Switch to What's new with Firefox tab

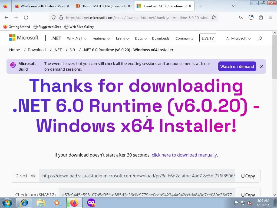pyautogui.click(x=42, y=6)
